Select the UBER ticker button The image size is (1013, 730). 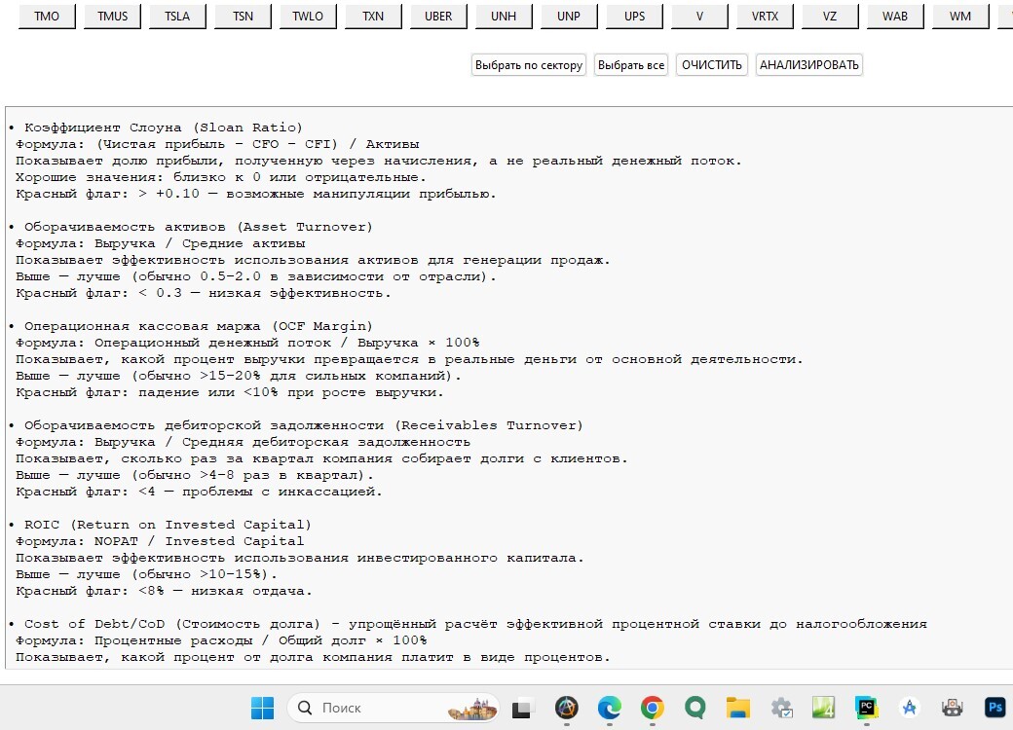point(438,17)
